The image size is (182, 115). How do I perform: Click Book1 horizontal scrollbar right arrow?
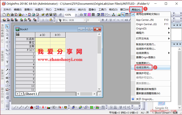click(94, 94)
